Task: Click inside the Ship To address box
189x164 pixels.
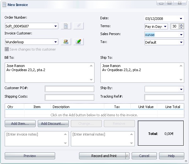Action: pos(142,73)
